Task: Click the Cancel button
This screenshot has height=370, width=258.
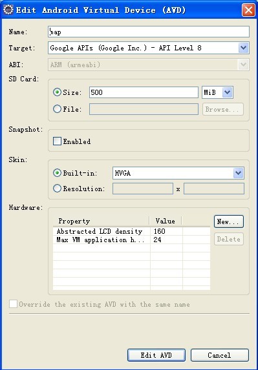Action: pyautogui.click(x=220, y=355)
